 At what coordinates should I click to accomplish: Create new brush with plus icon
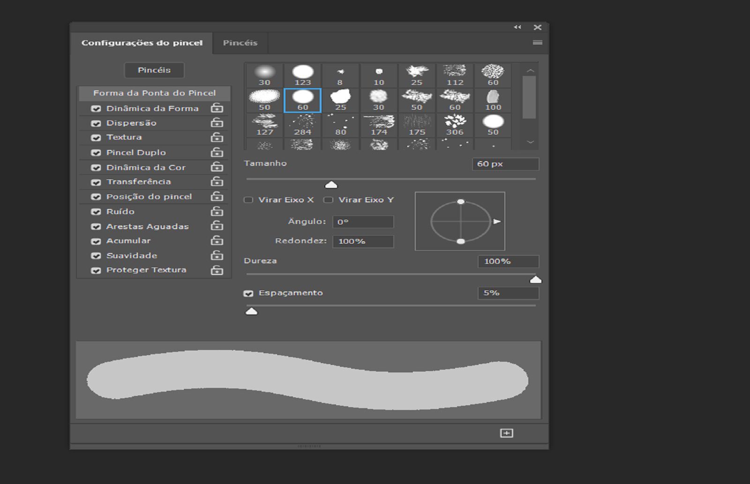point(507,433)
